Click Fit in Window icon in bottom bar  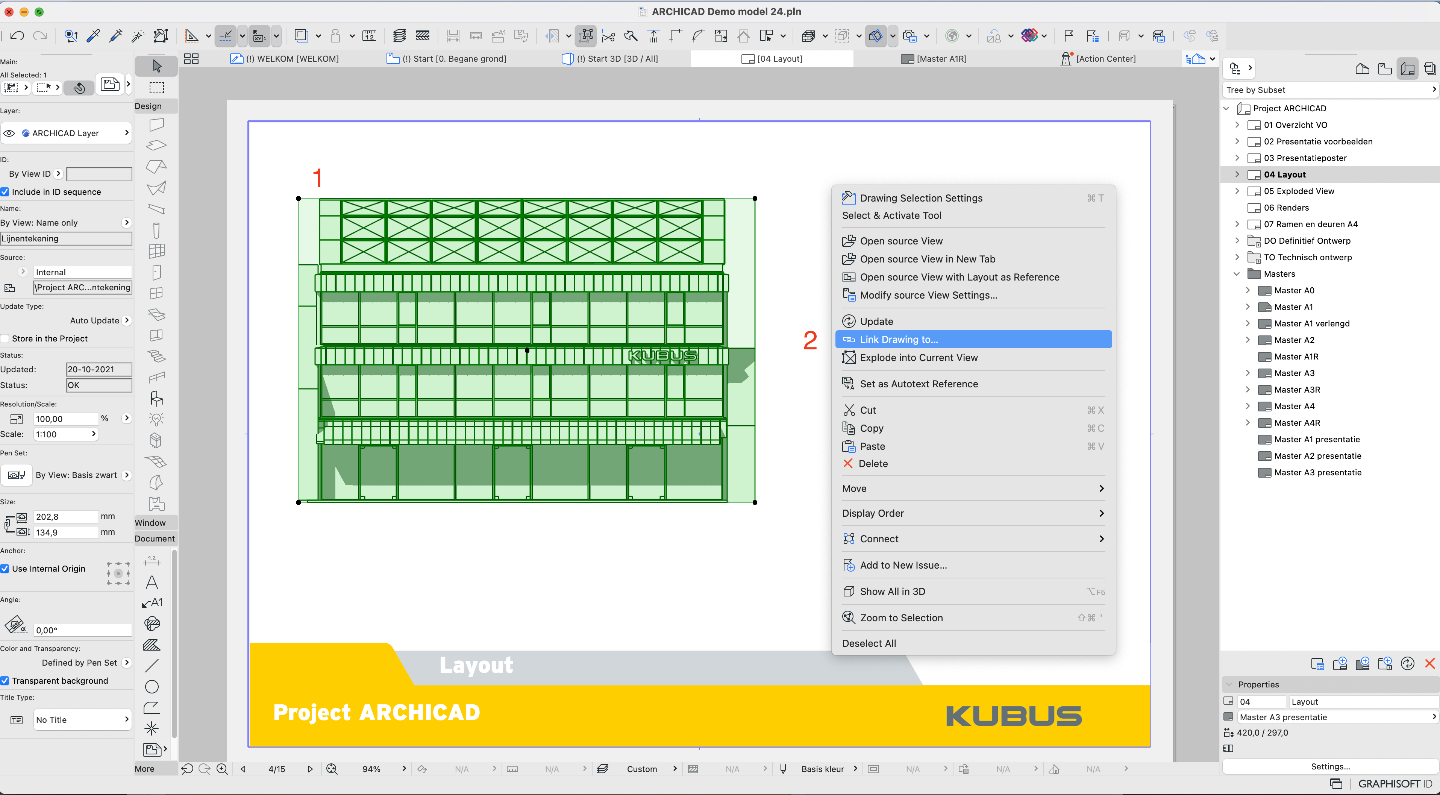pos(332,769)
